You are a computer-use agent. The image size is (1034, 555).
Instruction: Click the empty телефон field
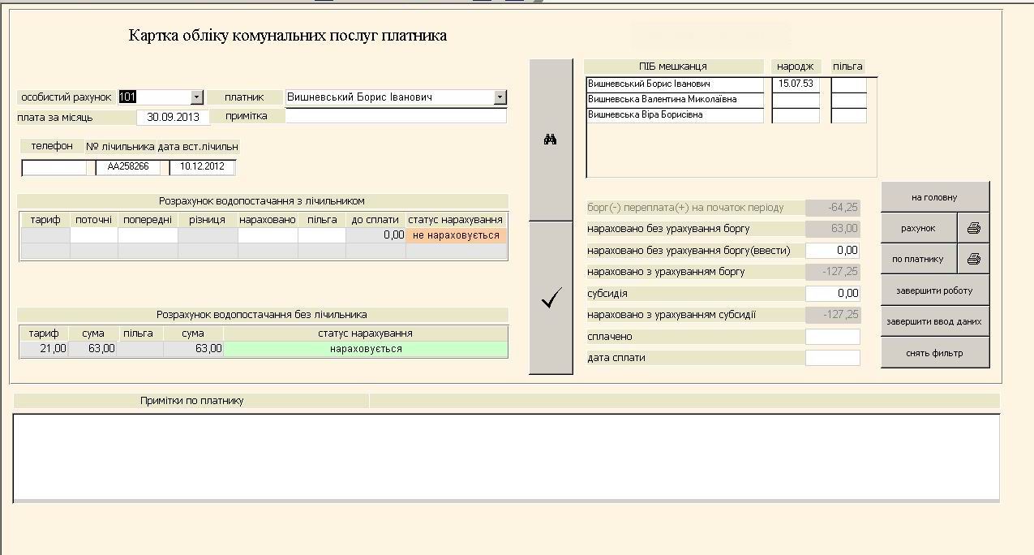54,167
